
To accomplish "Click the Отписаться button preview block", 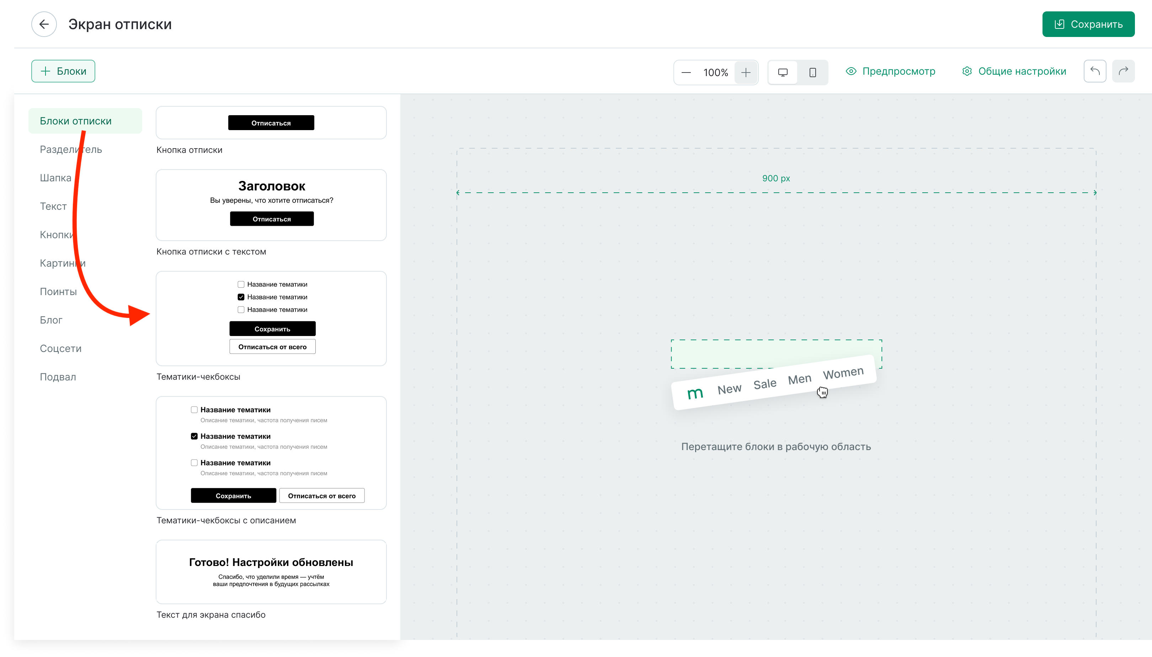I will (271, 122).
